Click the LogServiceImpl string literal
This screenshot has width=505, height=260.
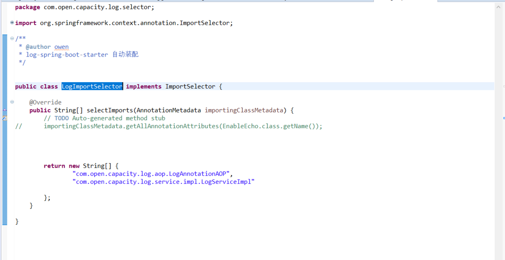click(x=163, y=181)
